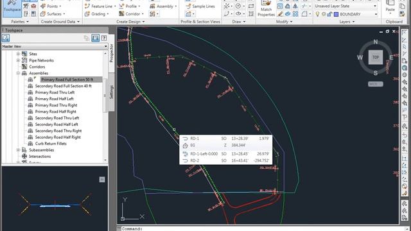Click Paste in the Clipboard panel
Image resolution: width=411 pixels, height=231 pixels.
coord(390,6)
